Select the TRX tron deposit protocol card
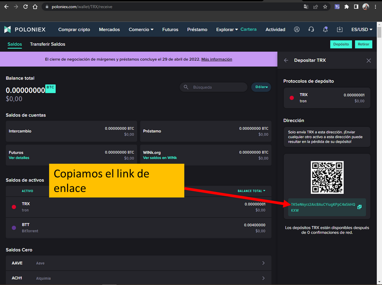 327,98
